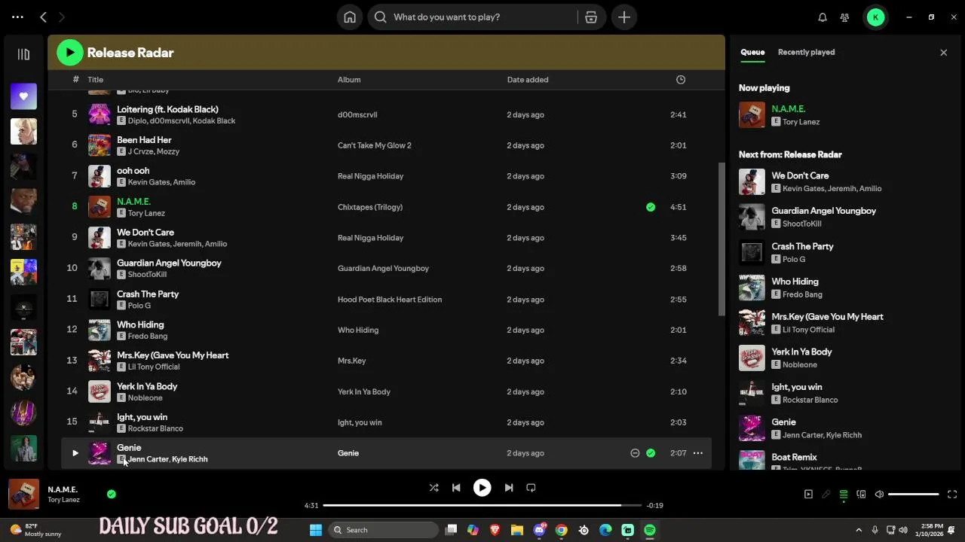Click the tracklist vertical scrollbar
The height and width of the screenshot is (542, 965).
click(721, 239)
